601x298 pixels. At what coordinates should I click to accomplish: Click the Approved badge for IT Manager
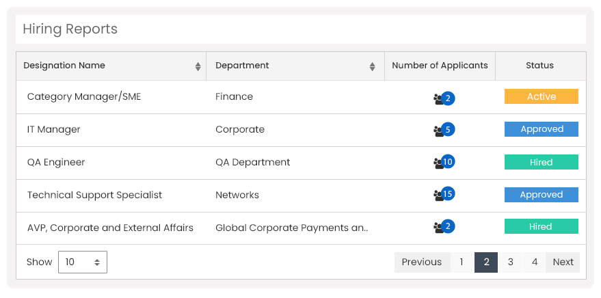click(542, 129)
